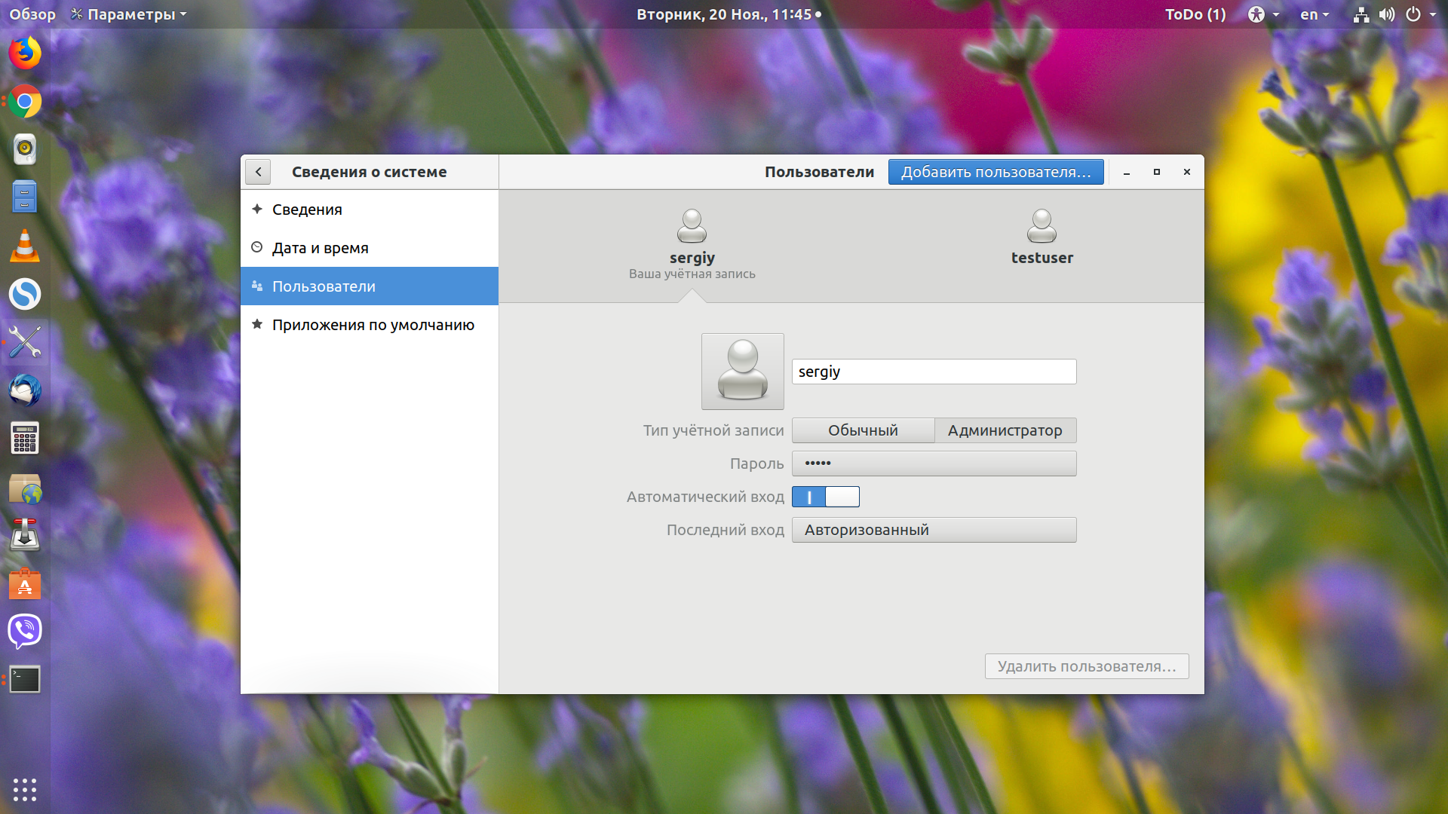1448x814 pixels.
Task: Turn off the Автоматический вход switch
Action: coord(826,497)
